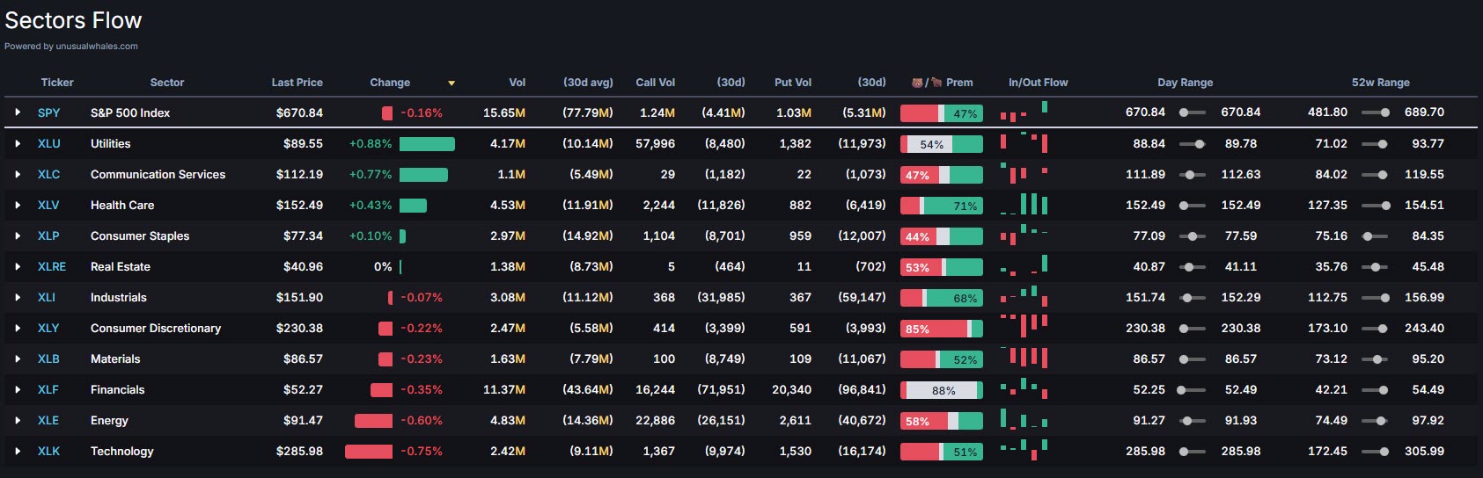Open the XLK ticker link
1483x478 pixels.
point(49,451)
